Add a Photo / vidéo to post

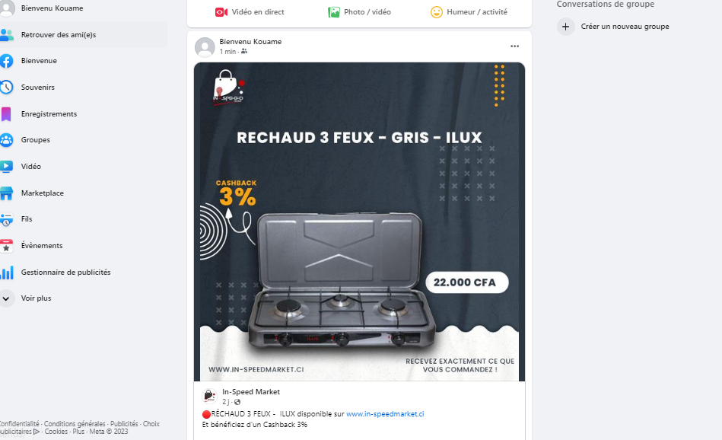coord(359,12)
